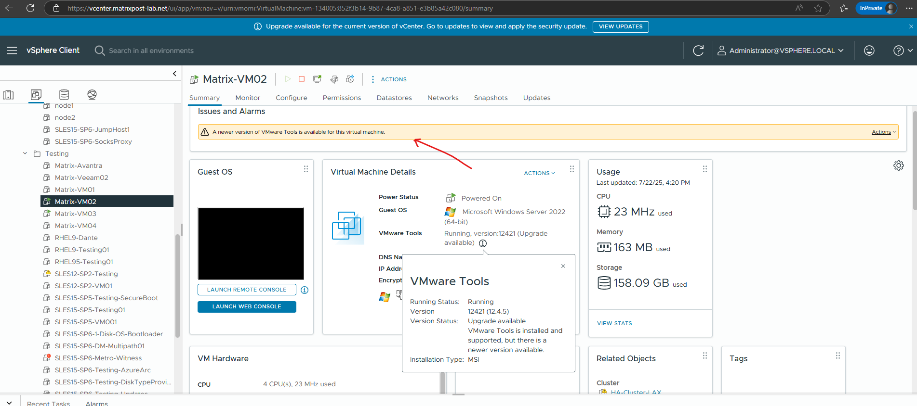The width and height of the screenshot is (917, 406).
Task: Open the Recent Tasks tab
Action: point(48,403)
